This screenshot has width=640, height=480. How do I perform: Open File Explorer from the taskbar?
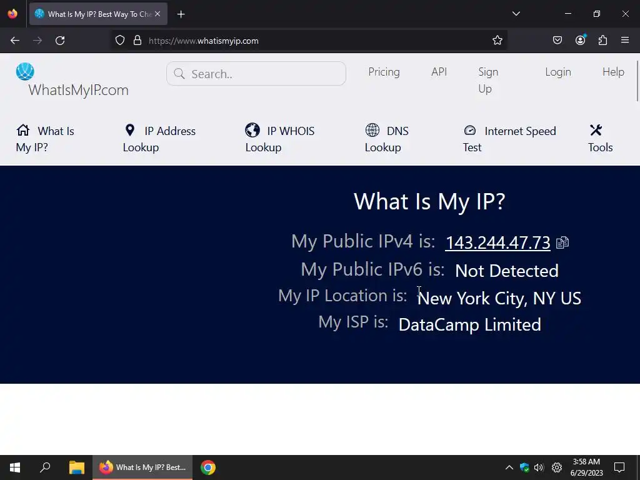[76, 467]
